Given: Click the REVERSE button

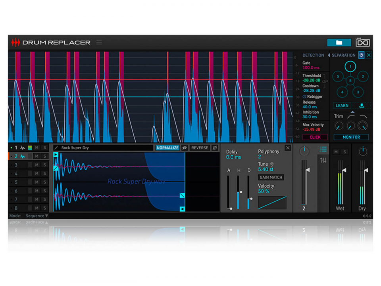Looking at the screenshot, I should [200, 148].
